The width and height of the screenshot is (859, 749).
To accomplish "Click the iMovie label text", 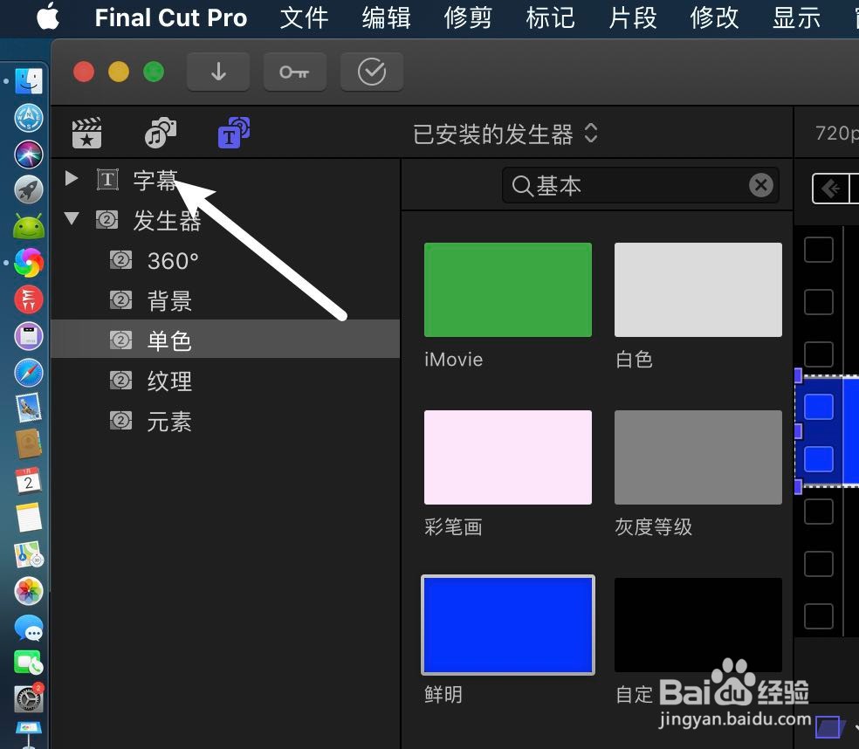I will [454, 360].
